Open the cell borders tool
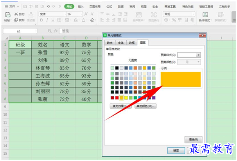This screenshot has height=161, width=237. [x=59, y=20]
